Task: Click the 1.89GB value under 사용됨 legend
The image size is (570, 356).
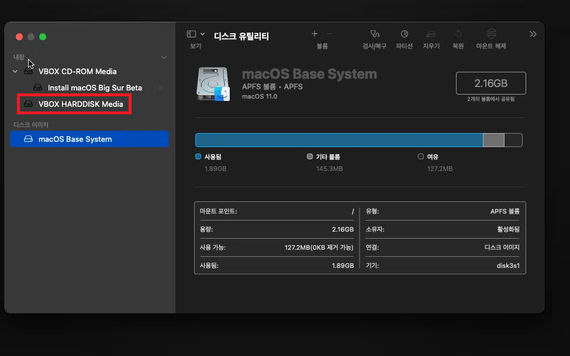Action: tap(215, 169)
